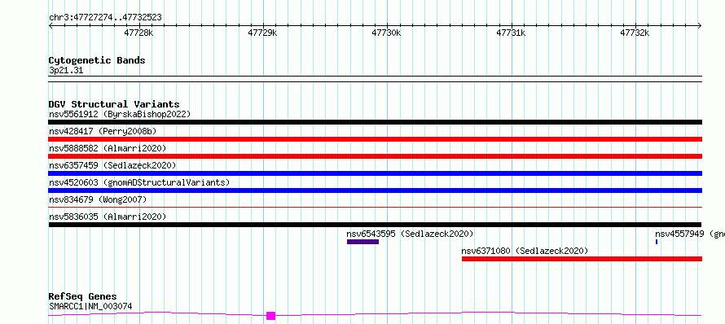The image size is (725, 324).
Task: Select the red bar under nsv428417
Action: point(375,139)
